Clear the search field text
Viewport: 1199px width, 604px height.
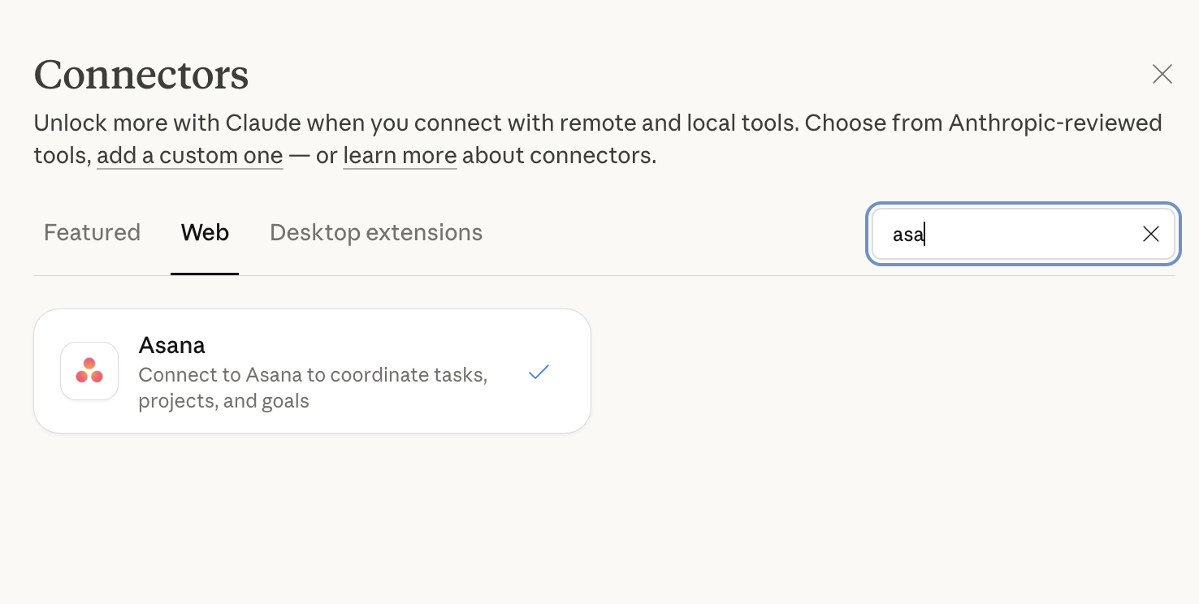[x=1150, y=235]
